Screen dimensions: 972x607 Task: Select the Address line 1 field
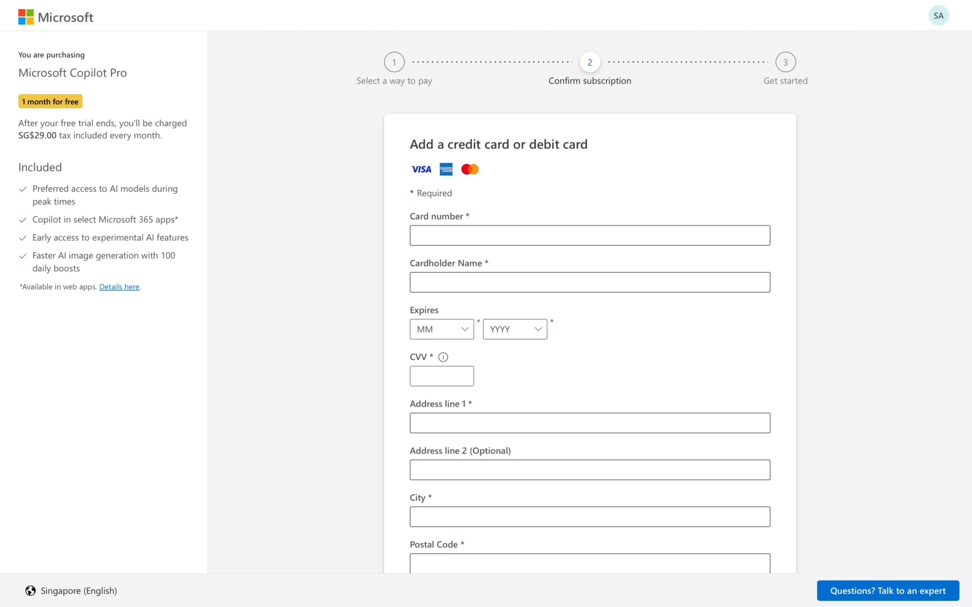[589, 423]
